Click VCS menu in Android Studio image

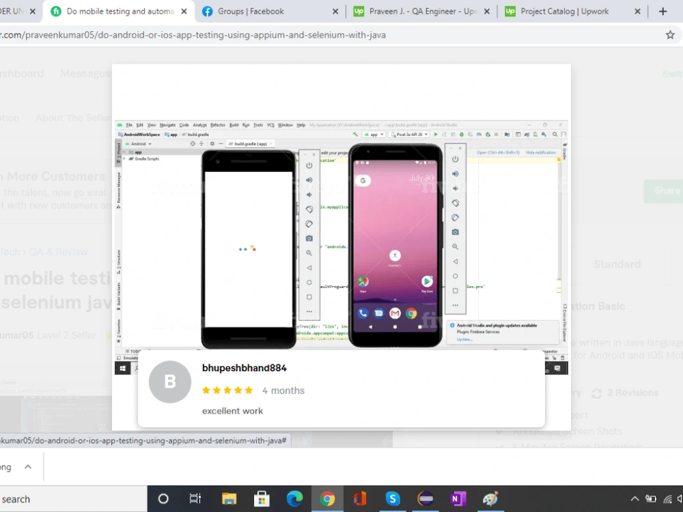tap(270, 125)
